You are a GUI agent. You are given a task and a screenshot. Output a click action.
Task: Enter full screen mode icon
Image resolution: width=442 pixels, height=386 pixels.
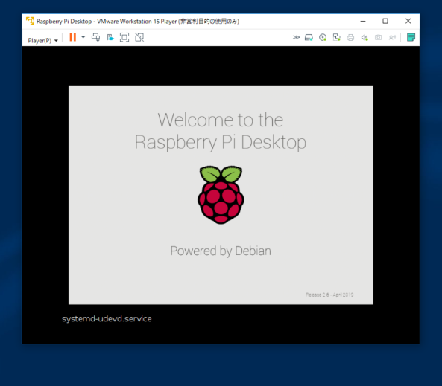coord(124,37)
